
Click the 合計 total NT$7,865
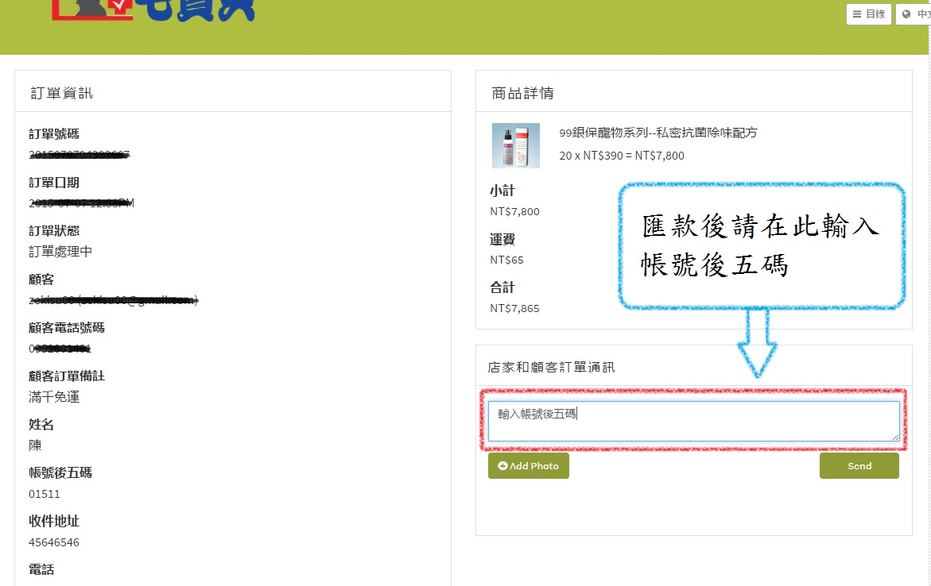(x=514, y=308)
